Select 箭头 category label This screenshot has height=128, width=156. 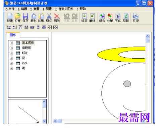25,63
